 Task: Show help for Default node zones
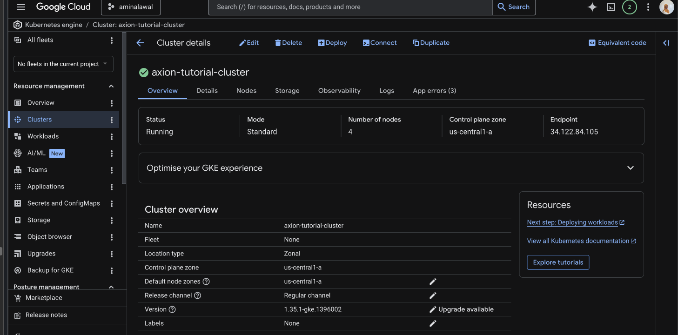(206, 281)
